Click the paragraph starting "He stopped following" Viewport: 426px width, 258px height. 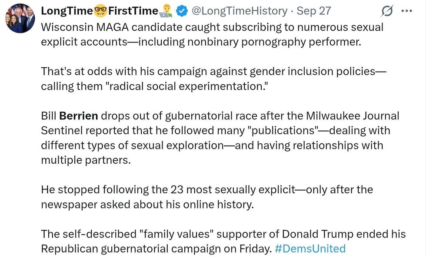[207, 197]
